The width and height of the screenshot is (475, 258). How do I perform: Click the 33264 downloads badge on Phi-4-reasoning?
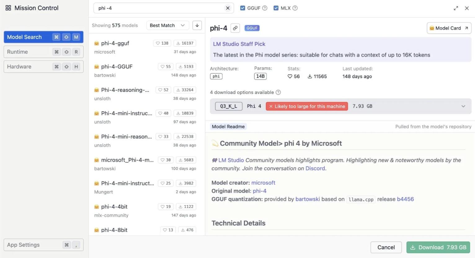(x=185, y=90)
